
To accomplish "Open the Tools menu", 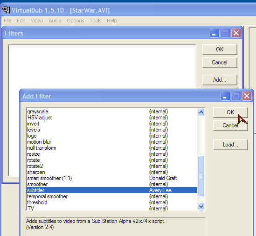I will (x=96, y=21).
